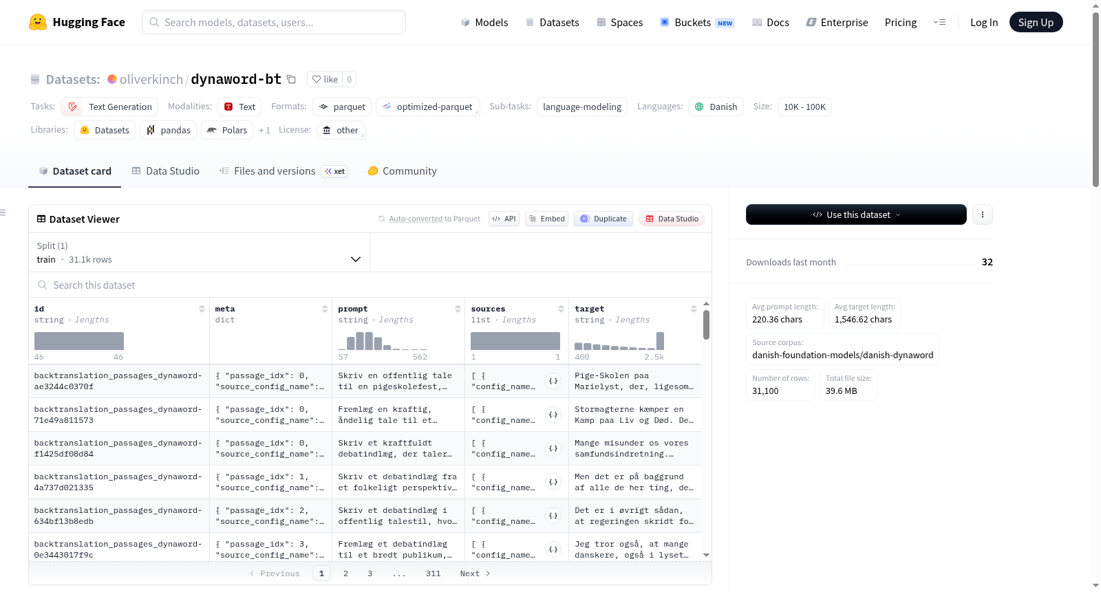Open the Files and versions tab
Screen dimensions: 1101x592
click(x=284, y=171)
